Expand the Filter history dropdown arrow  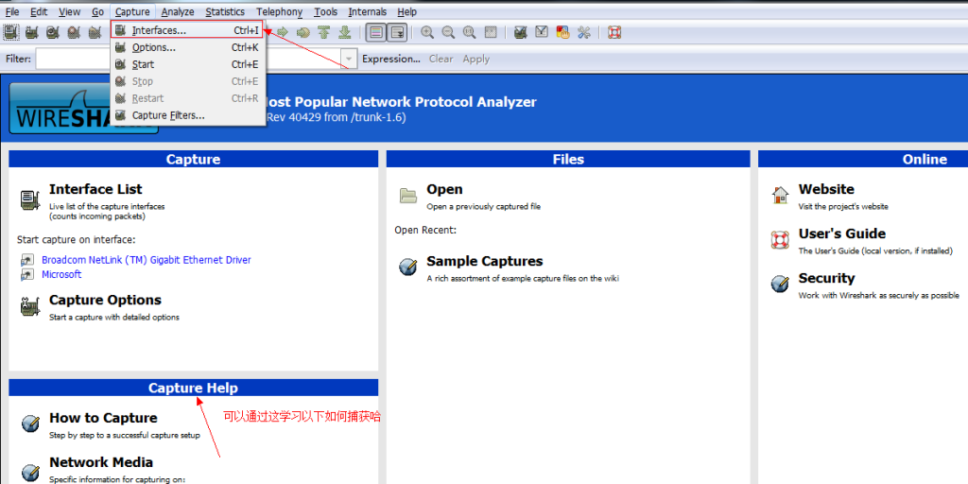[350, 60]
